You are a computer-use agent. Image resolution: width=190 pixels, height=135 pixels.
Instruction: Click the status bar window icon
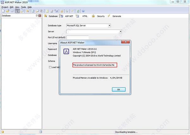tap(41, 132)
